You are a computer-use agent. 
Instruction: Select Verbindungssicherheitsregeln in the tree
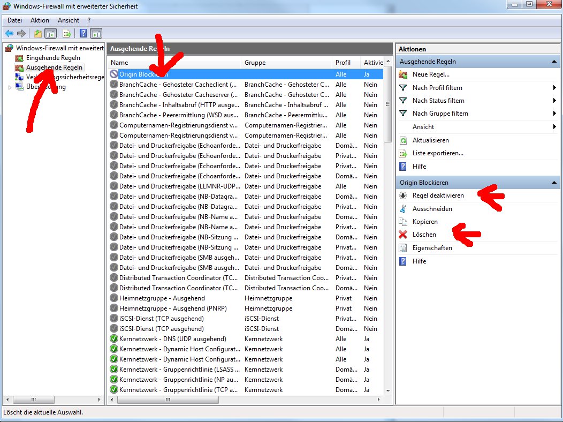pos(65,77)
